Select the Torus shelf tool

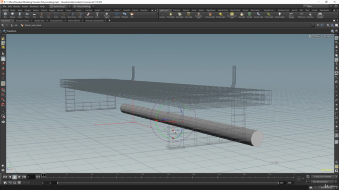(27, 15)
